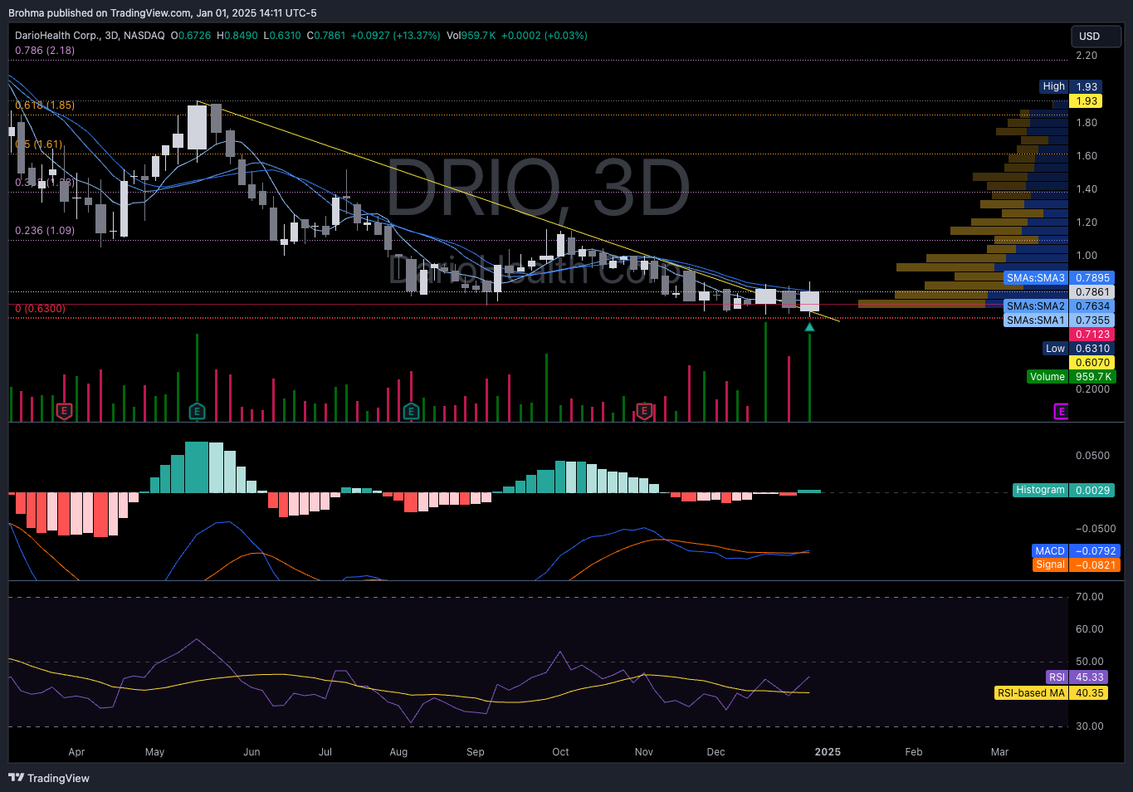Click the orange Signal -0.0821 label
1133x792 pixels.
click(x=1077, y=565)
